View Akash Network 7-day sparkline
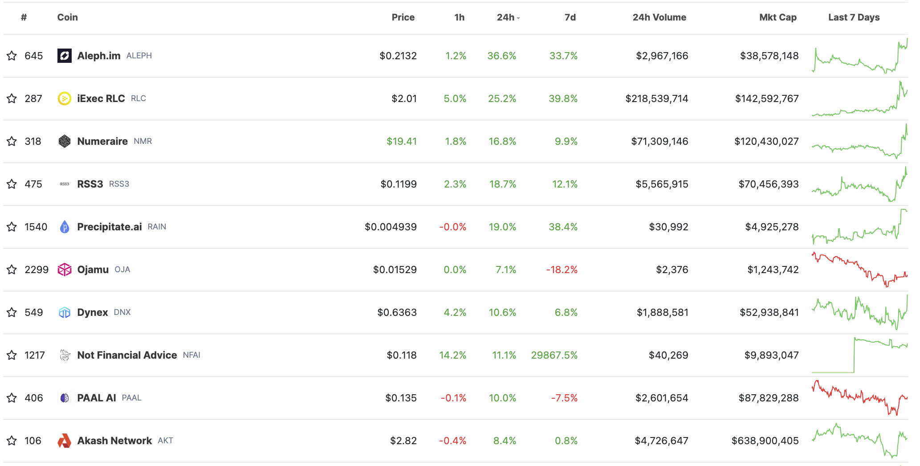The width and height of the screenshot is (920, 466). pyautogui.click(x=860, y=441)
